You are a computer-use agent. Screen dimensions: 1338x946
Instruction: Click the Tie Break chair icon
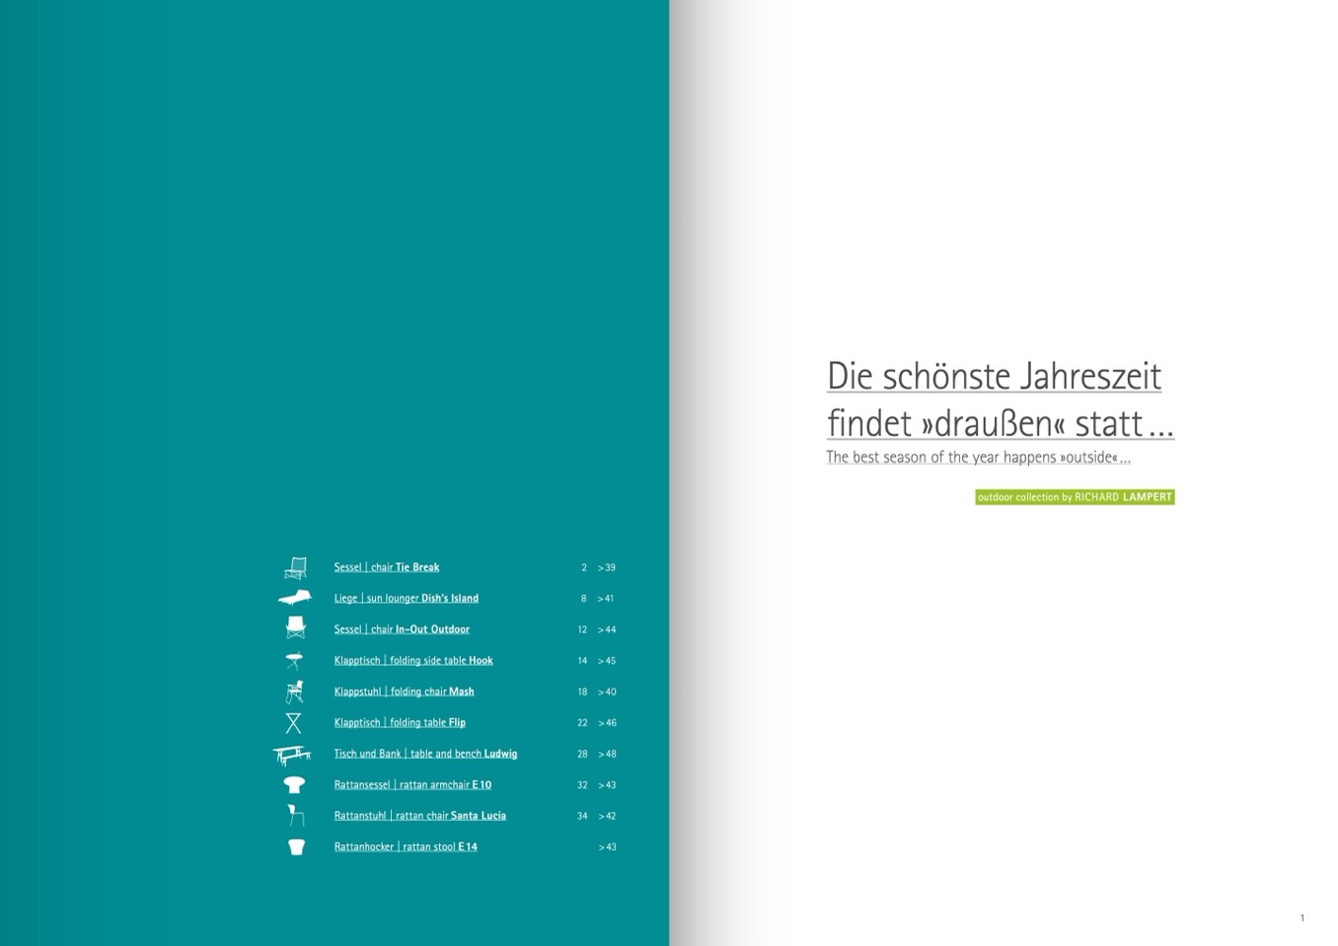[x=295, y=567]
